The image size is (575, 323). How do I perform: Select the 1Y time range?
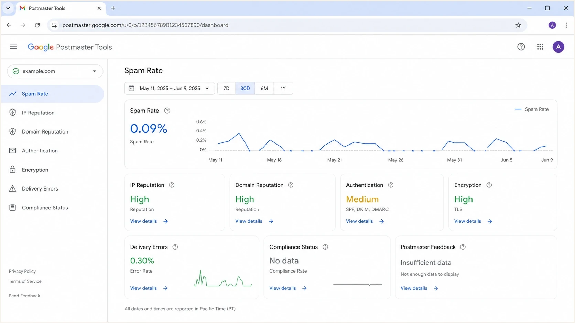283,88
